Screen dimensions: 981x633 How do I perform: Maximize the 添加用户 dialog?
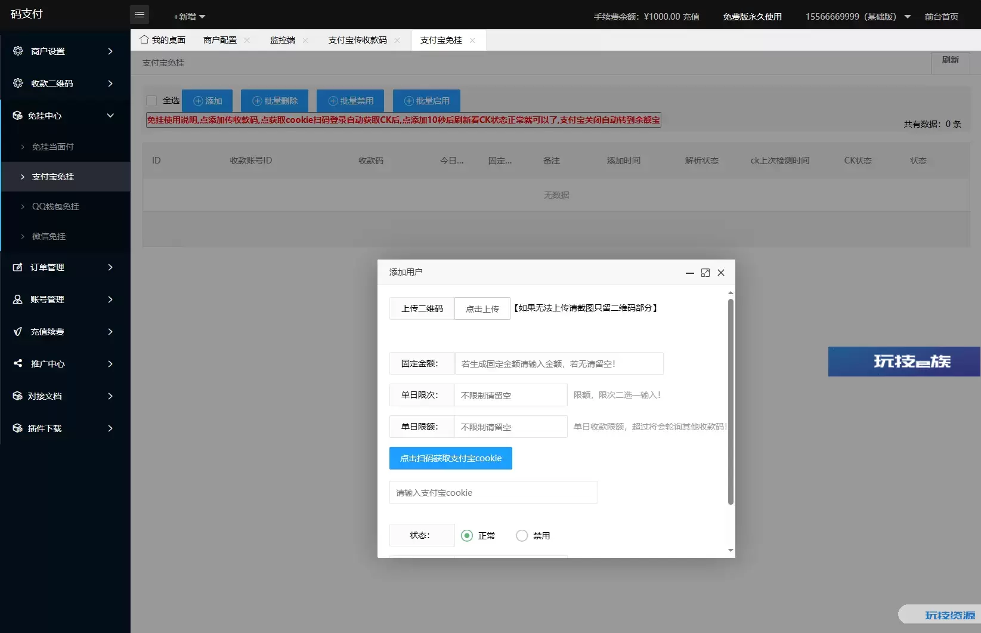pyautogui.click(x=705, y=273)
